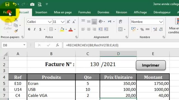Open the underline style dropdown arrow
The image size is (179, 100).
[44, 29]
